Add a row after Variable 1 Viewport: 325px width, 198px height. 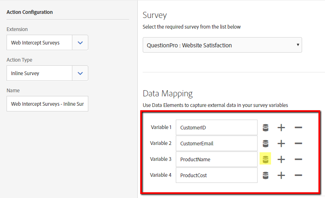(x=281, y=128)
